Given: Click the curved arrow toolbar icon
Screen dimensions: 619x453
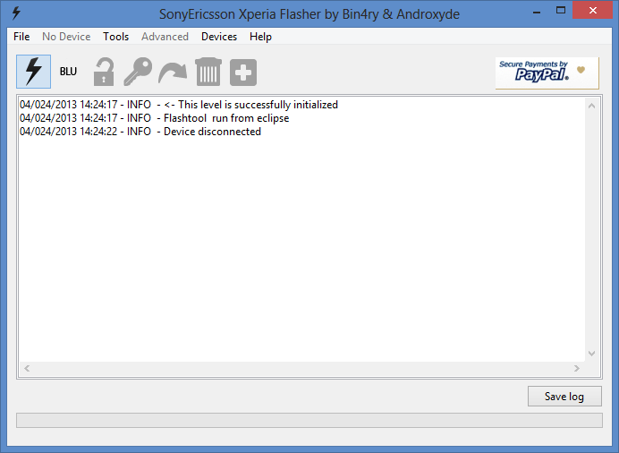Looking at the screenshot, I should [x=173, y=72].
